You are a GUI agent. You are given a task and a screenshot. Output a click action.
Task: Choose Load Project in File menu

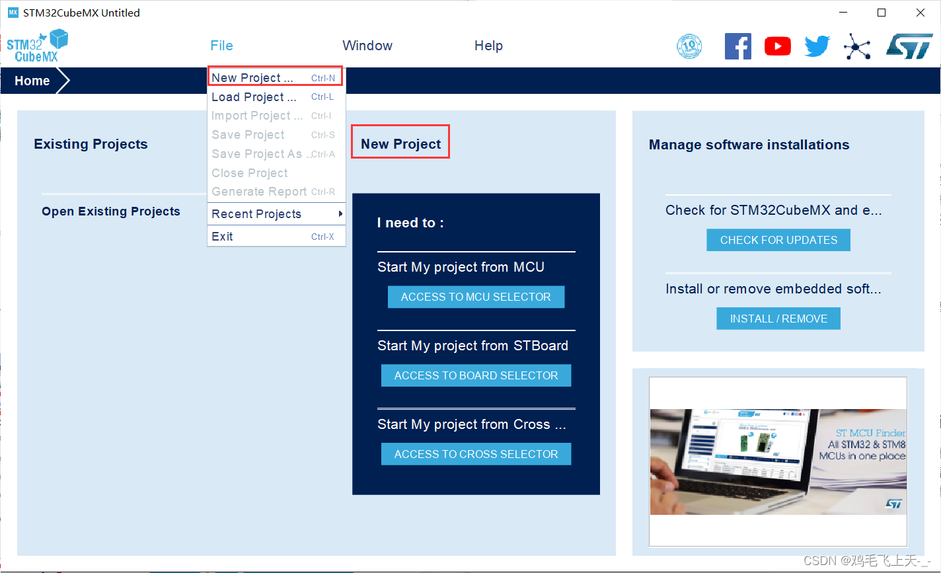point(276,97)
